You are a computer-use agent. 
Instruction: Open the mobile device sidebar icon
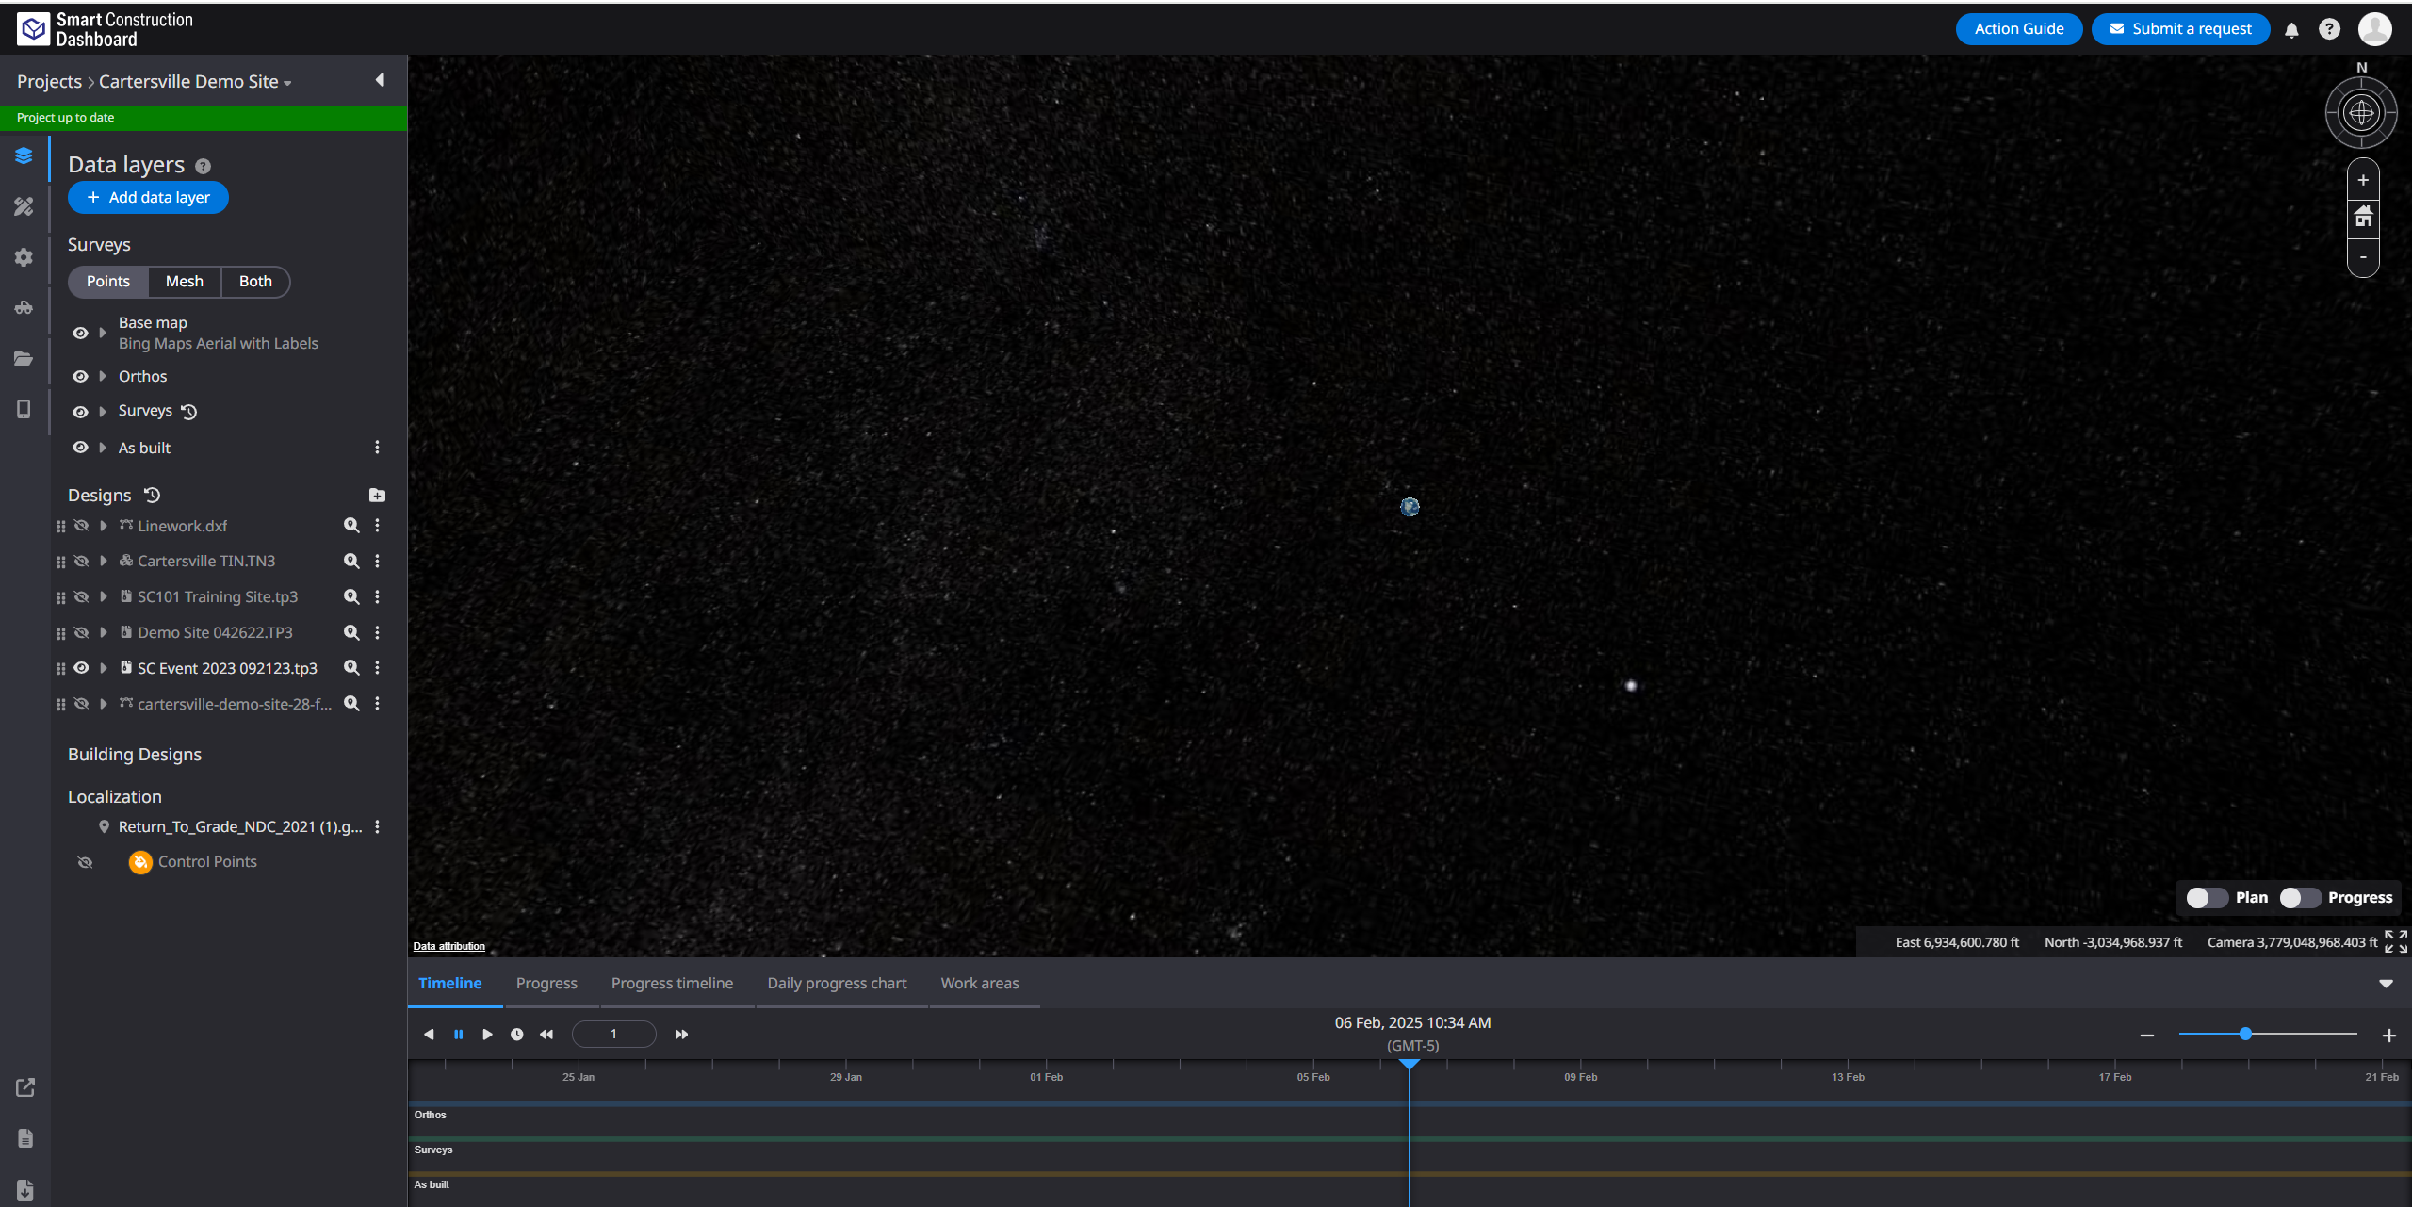point(24,409)
